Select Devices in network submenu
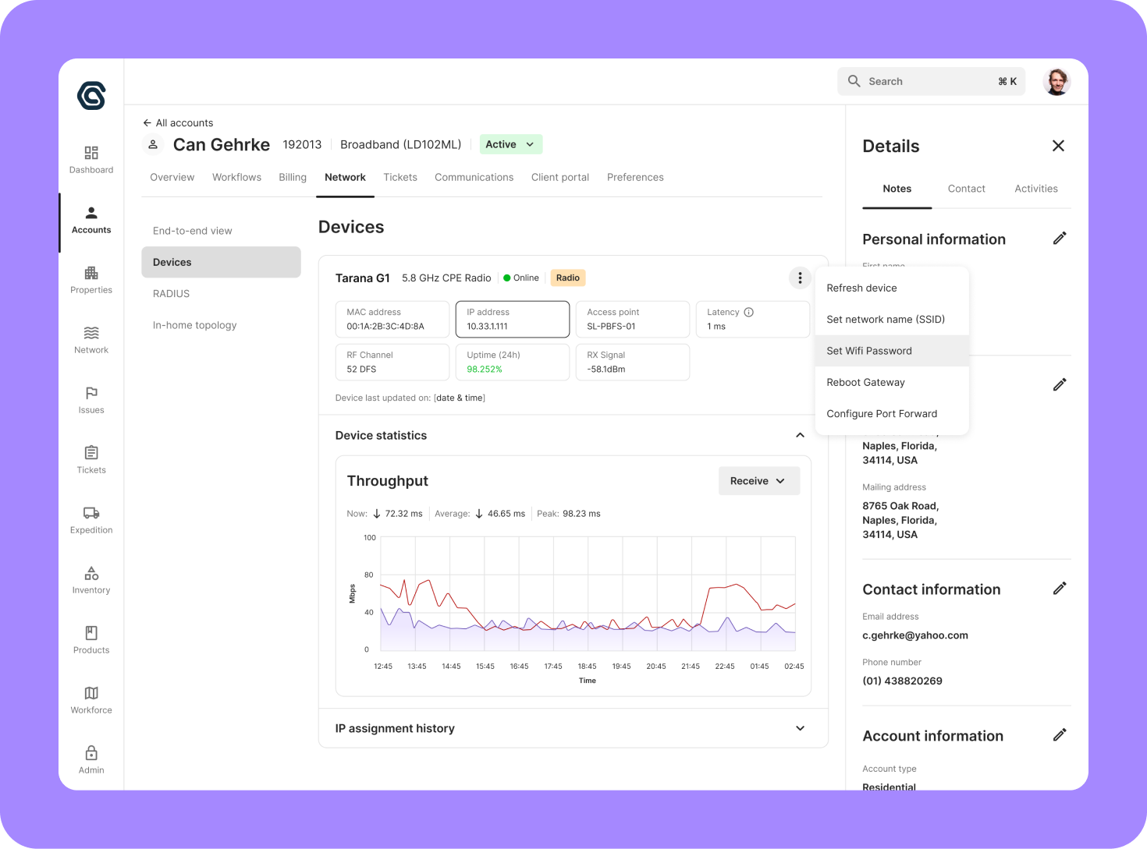 pyautogui.click(x=221, y=262)
